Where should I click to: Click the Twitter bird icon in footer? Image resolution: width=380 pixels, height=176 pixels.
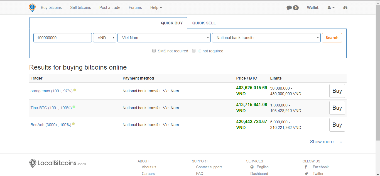coord(306,174)
